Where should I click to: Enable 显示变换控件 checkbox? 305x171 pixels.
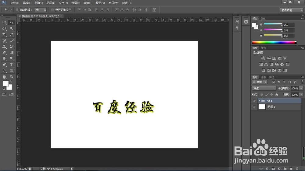(x=52, y=10)
